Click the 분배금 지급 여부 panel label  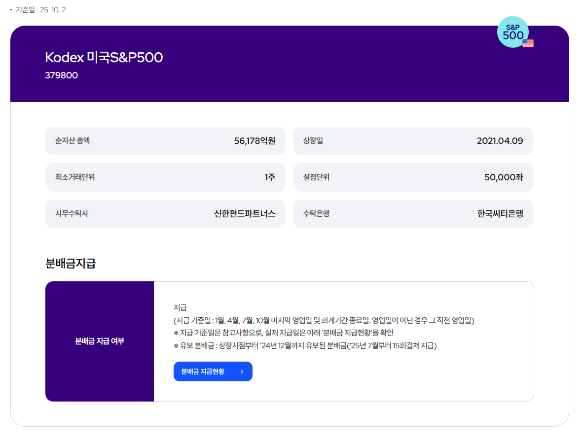coord(100,341)
